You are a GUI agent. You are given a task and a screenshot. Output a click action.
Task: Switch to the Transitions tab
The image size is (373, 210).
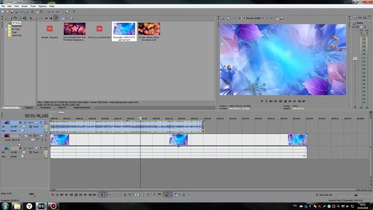[45, 107]
